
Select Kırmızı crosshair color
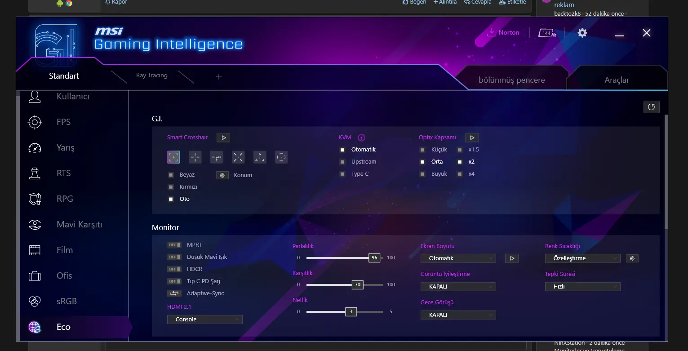pyautogui.click(x=171, y=187)
